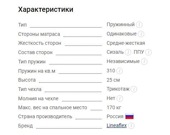Click the Характеристики heading
Image resolution: width=170 pixels, height=135 pixels.
click(x=46, y=9)
